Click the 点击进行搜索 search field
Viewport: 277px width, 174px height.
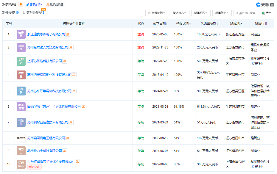(x=246, y=13)
